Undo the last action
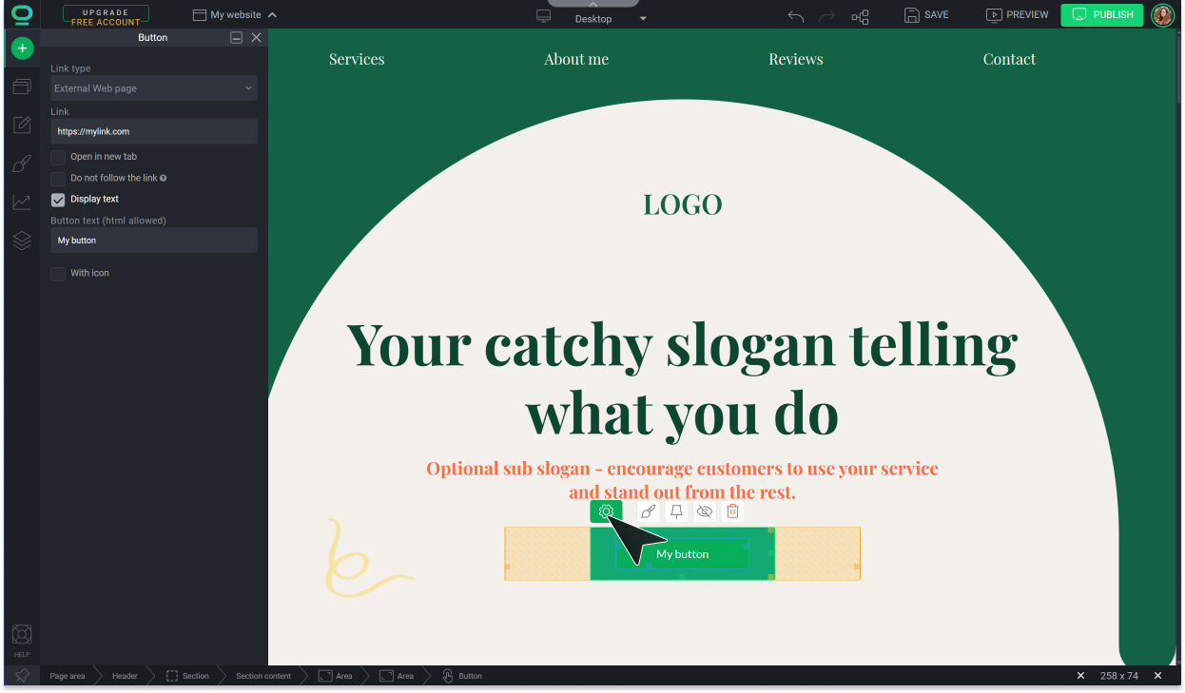The image size is (1185, 693). (x=796, y=15)
